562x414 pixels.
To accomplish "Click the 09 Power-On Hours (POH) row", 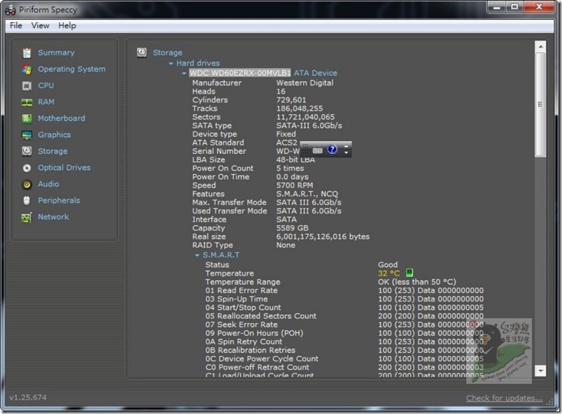I will click(344, 333).
